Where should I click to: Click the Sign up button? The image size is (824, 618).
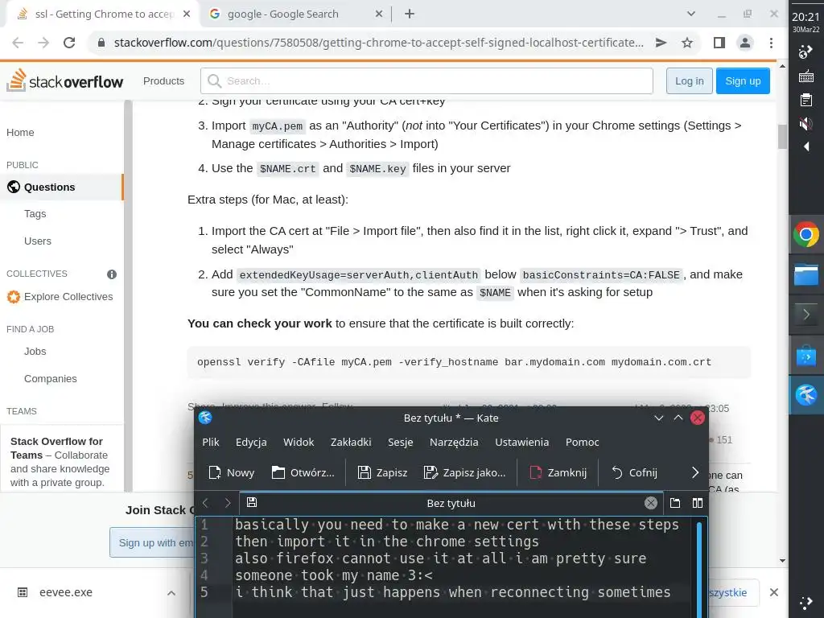point(743,81)
